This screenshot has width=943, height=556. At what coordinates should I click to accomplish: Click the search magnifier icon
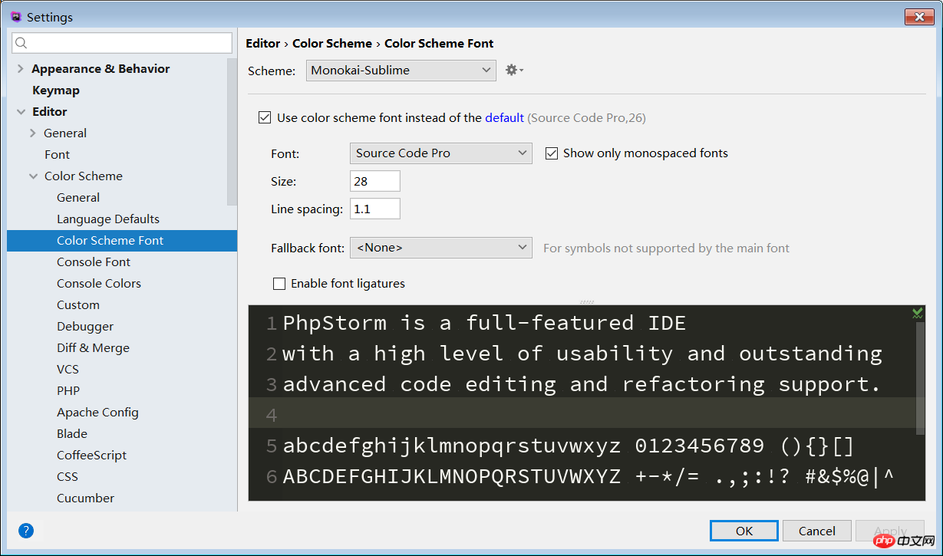click(21, 43)
